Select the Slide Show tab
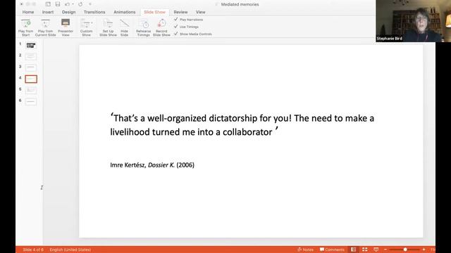Image resolution: width=451 pixels, height=253 pixels. coord(155,12)
